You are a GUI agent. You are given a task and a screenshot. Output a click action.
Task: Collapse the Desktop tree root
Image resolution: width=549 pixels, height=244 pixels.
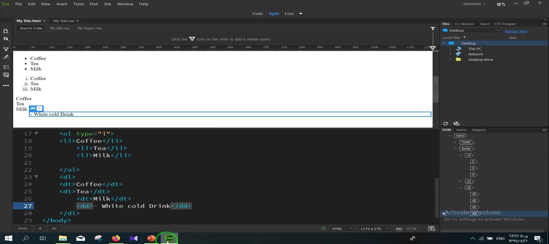tap(444, 43)
